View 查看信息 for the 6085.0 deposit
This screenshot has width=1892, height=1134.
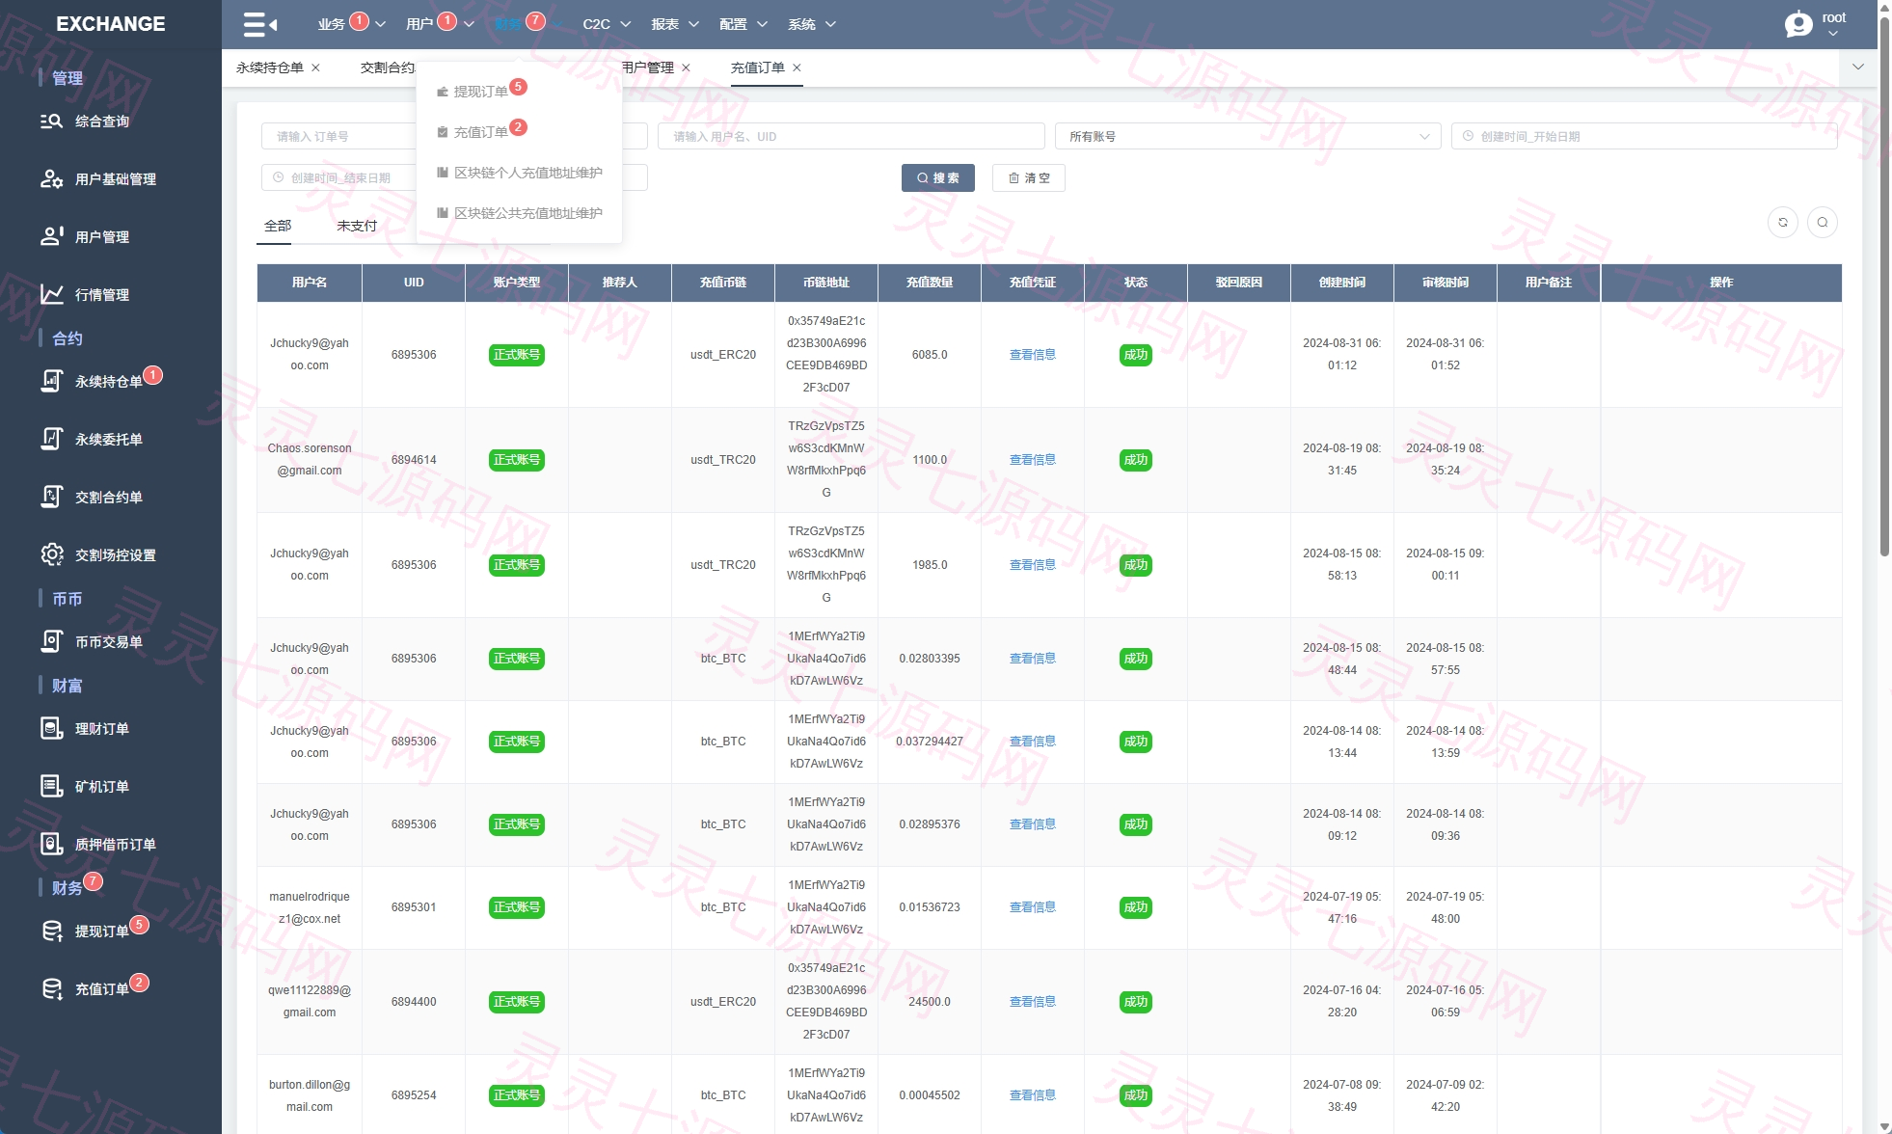point(1032,355)
